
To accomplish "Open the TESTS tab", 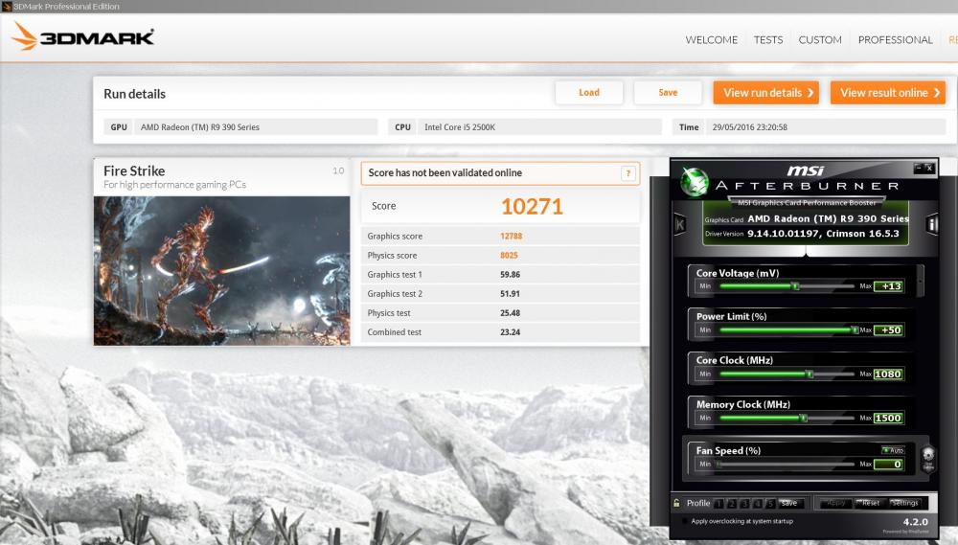I will click(x=768, y=39).
